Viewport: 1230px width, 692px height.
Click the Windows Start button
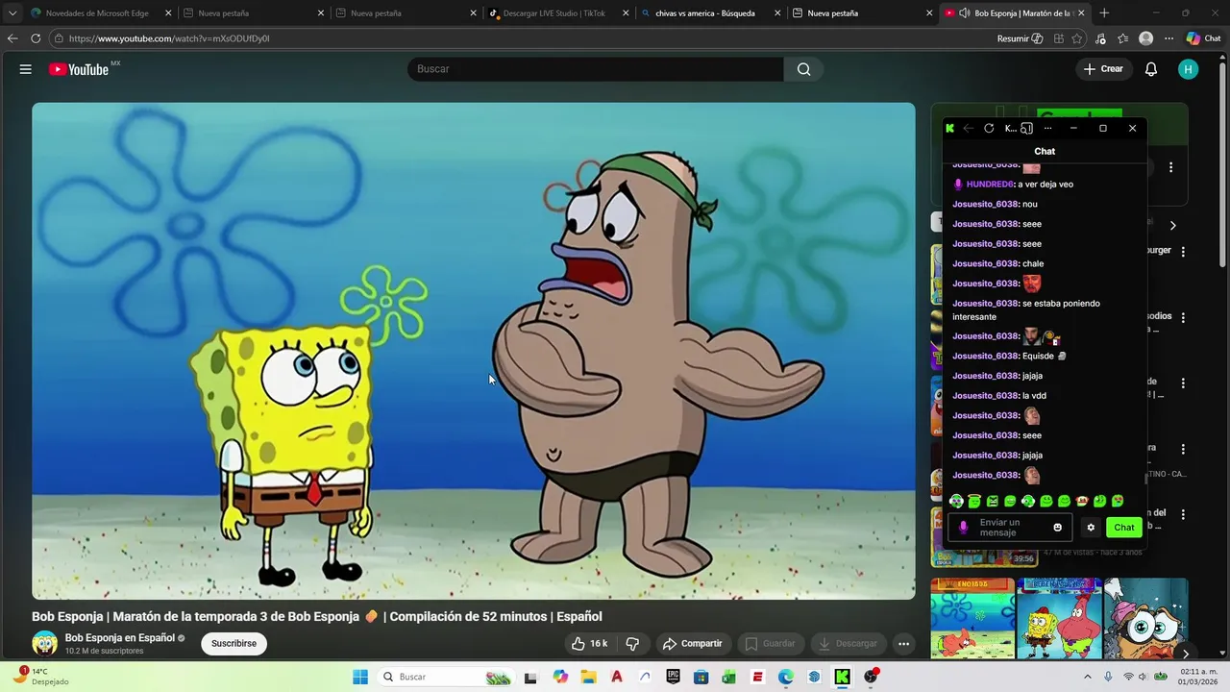(360, 677)
